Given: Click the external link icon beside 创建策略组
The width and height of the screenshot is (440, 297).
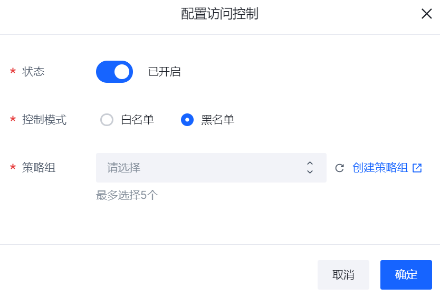Looking at the screenshot, I should pyautogui.click(x=417, y=168).
